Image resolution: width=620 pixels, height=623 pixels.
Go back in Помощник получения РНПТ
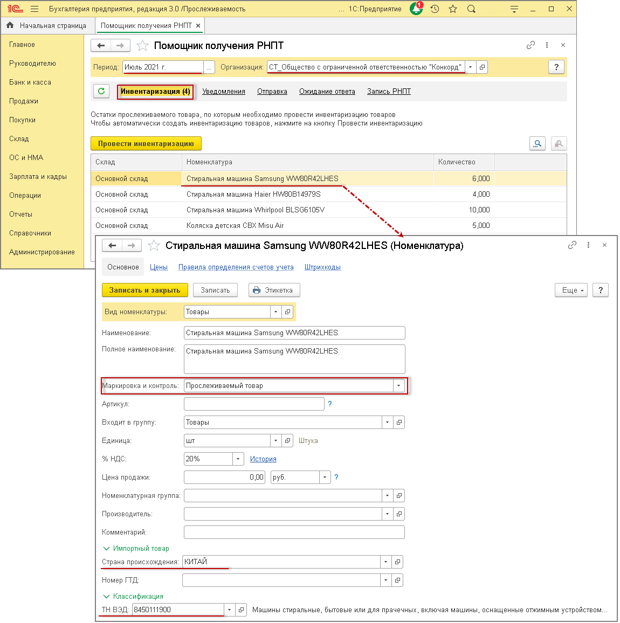pyautogui.click(x=101, y=46)
